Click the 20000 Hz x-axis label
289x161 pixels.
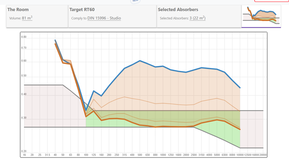pyautogui.click(x=263, y=155)
